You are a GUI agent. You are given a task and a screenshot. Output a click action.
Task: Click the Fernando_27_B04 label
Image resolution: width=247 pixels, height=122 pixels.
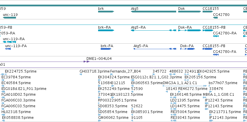[x=125, y=71]
